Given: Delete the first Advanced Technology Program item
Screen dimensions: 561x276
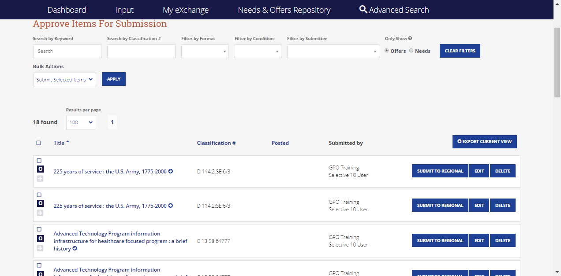Looking at the screenshot, I should (x=503, y=240).
